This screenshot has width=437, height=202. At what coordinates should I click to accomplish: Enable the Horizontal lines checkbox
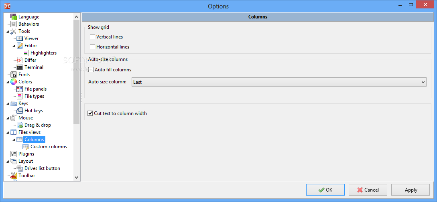click(93, 47)
